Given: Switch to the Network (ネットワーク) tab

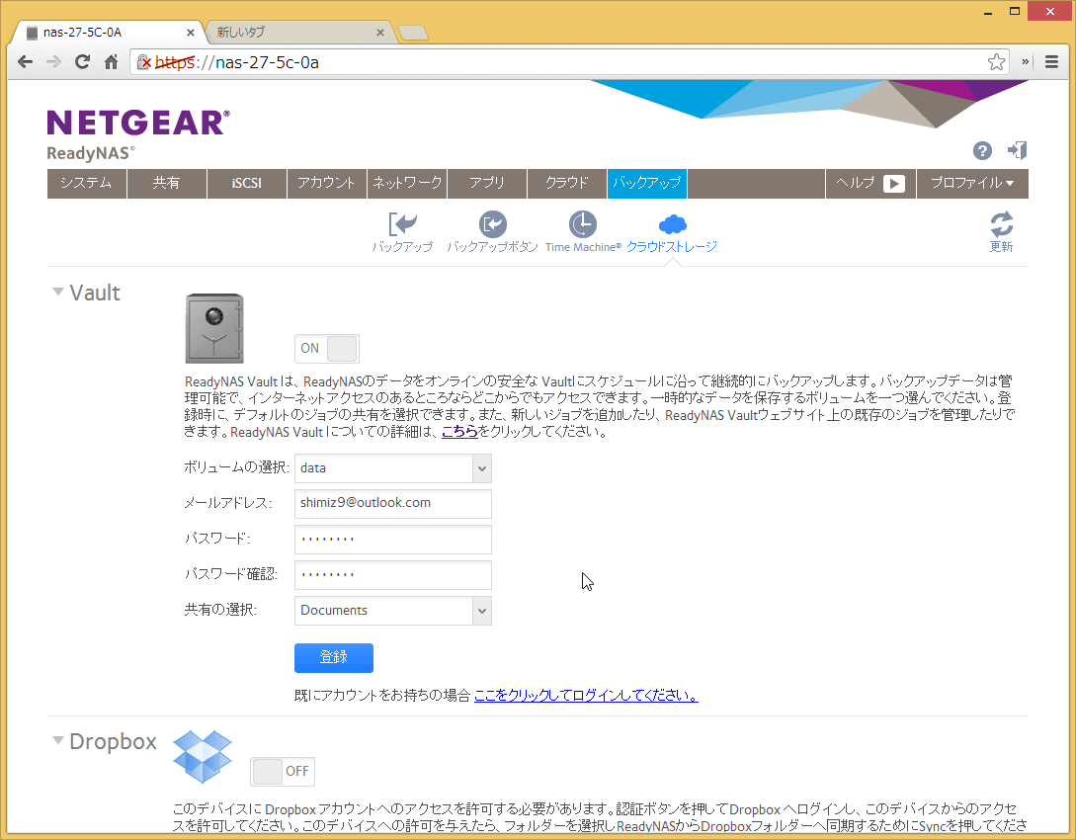Looking at the screenshot, I should (406, 183).
